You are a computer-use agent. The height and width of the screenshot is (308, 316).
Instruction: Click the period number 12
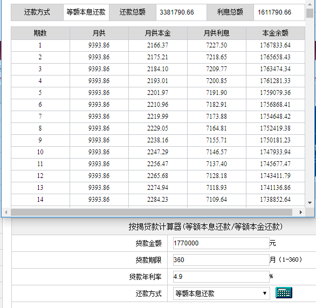click(40, 176)
